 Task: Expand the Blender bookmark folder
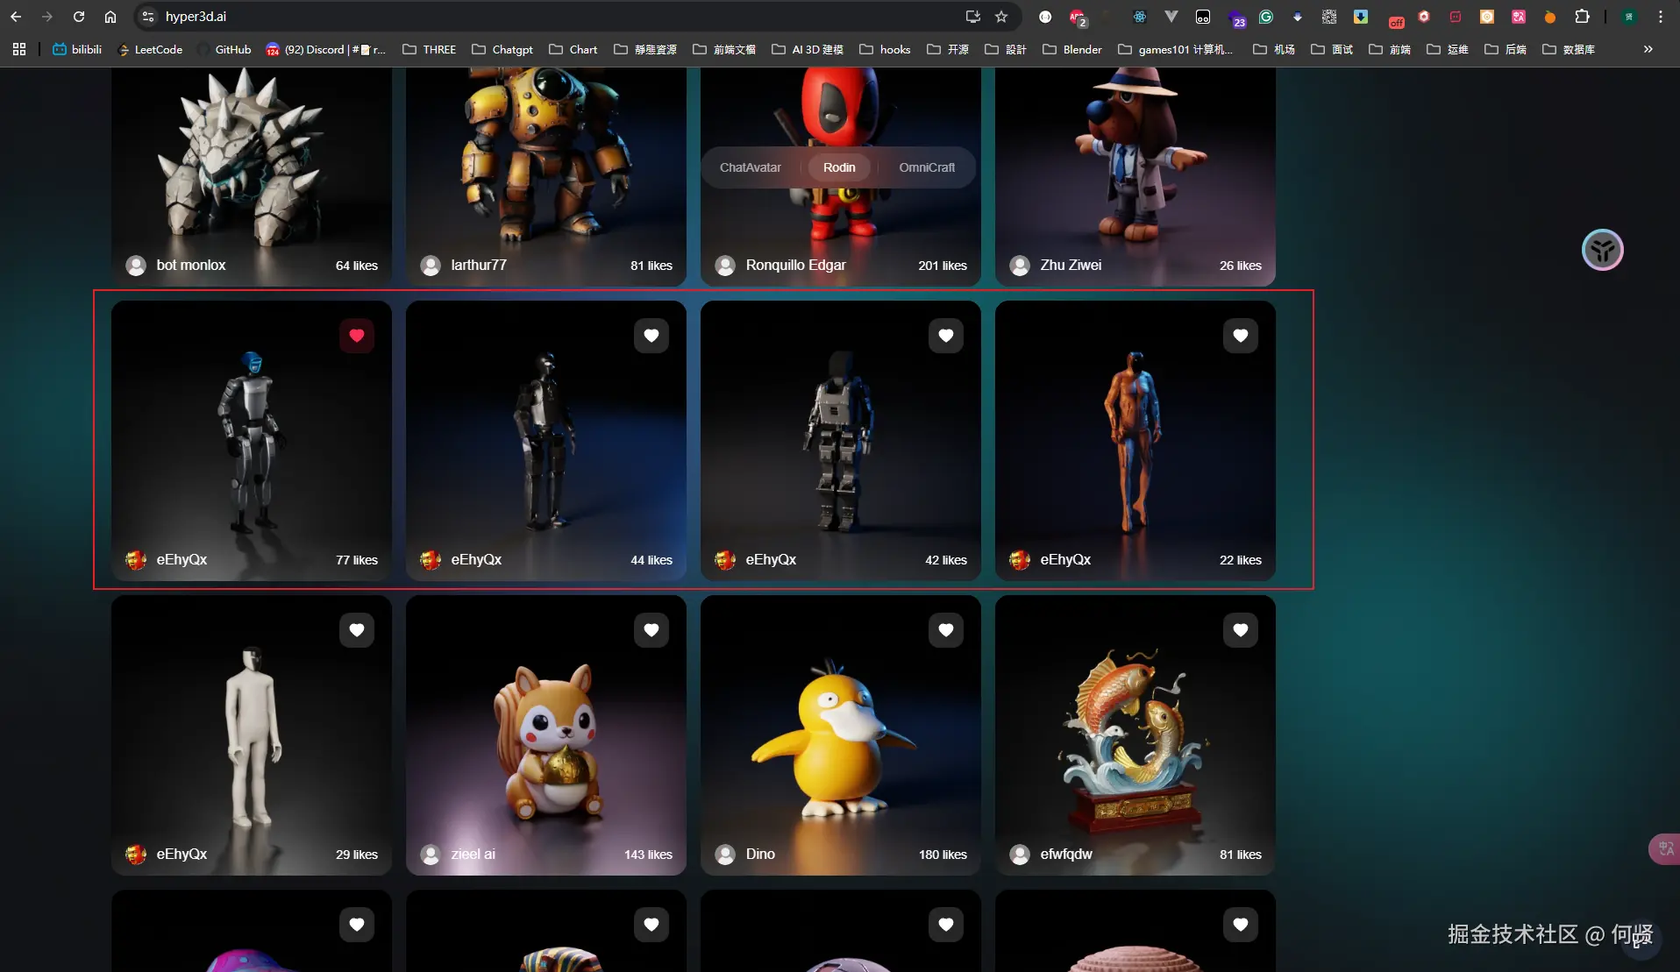[1072, 49]
